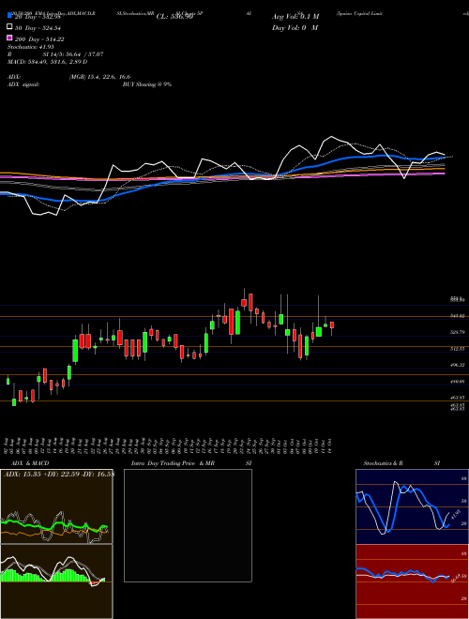This screenshot has width=469, height=619.
Task: Click the 496.32 price axis label
Action: (x=458, y=366)
